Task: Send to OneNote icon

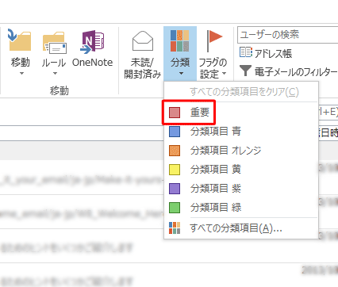Action: (x=92, y=42)
